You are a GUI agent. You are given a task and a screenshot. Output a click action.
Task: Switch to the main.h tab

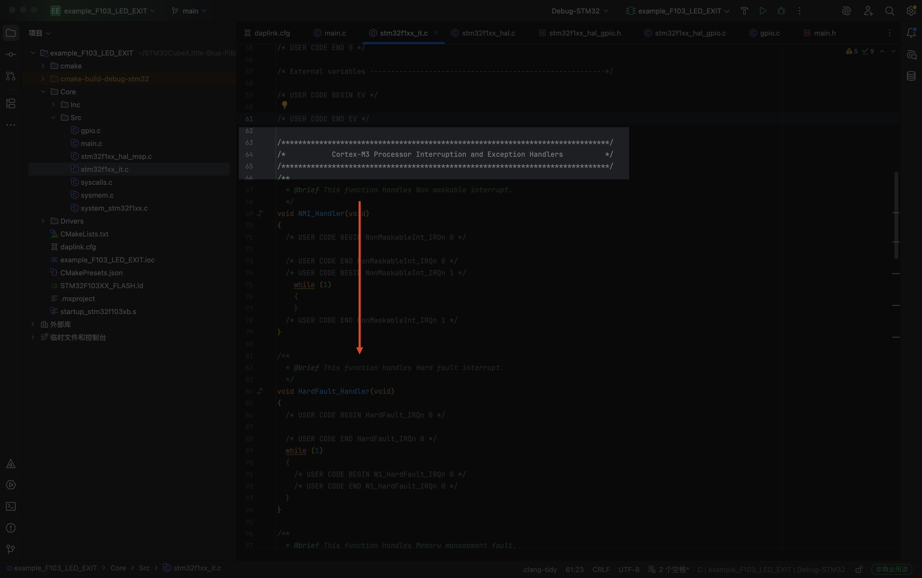(x=820, y=33)
